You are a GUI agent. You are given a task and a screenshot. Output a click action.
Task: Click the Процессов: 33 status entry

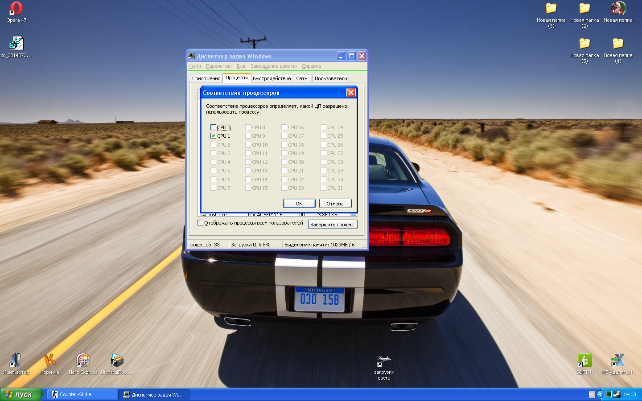tap(207, 245)
